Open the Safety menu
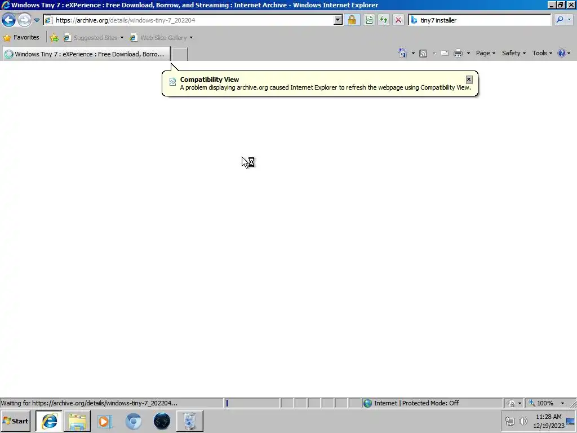Screen dimensions: 577x433 (514, 53)
